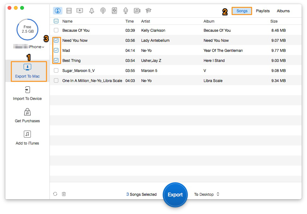Screen dimensions: 307x214
Task: Click the Here I Stand album cell
Action: pyautogui.click(x=214, y=61)
